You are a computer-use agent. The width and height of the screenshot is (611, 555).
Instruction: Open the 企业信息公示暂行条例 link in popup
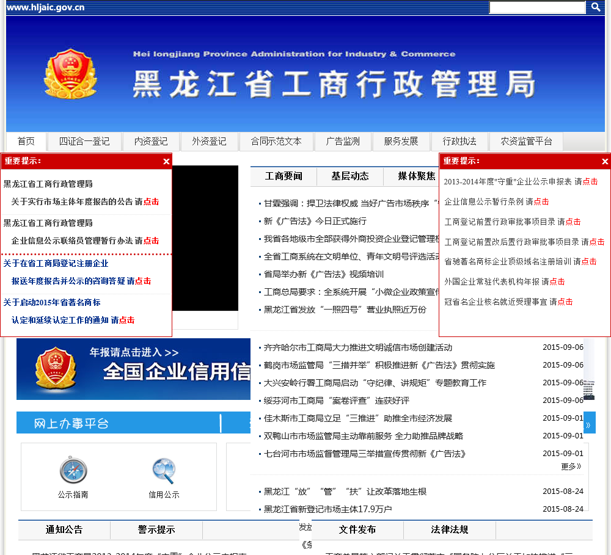[x=496, y=201]
